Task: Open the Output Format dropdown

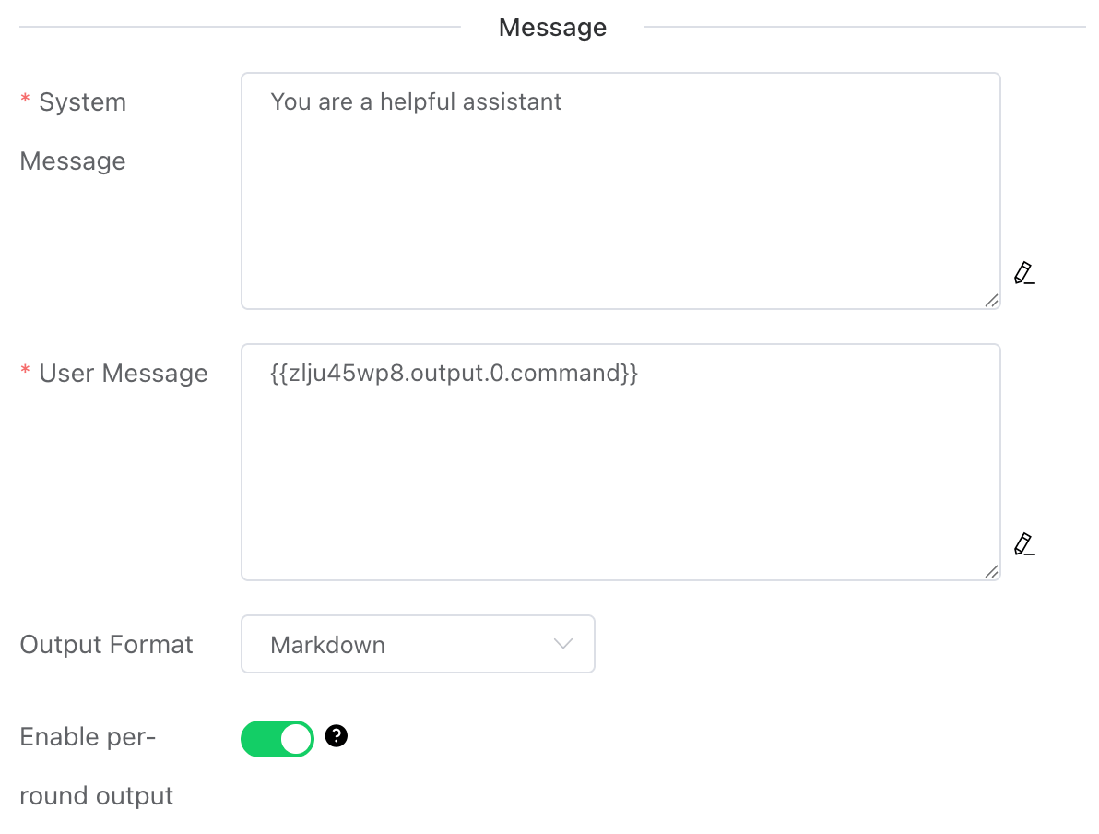Action: (418, 644)
